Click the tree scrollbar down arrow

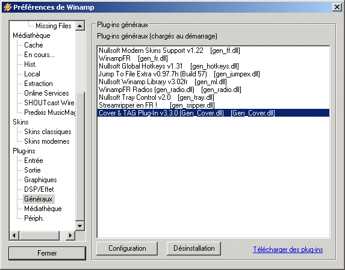[80, 226]
